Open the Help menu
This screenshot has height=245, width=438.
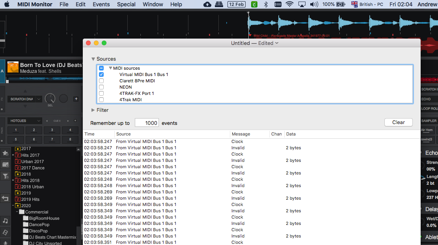point(176,4)
